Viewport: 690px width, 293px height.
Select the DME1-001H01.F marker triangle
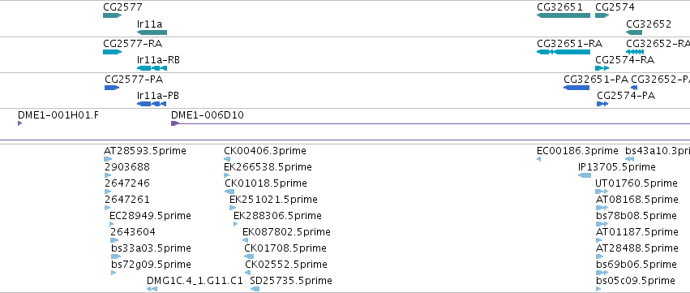tap(19, 123)
